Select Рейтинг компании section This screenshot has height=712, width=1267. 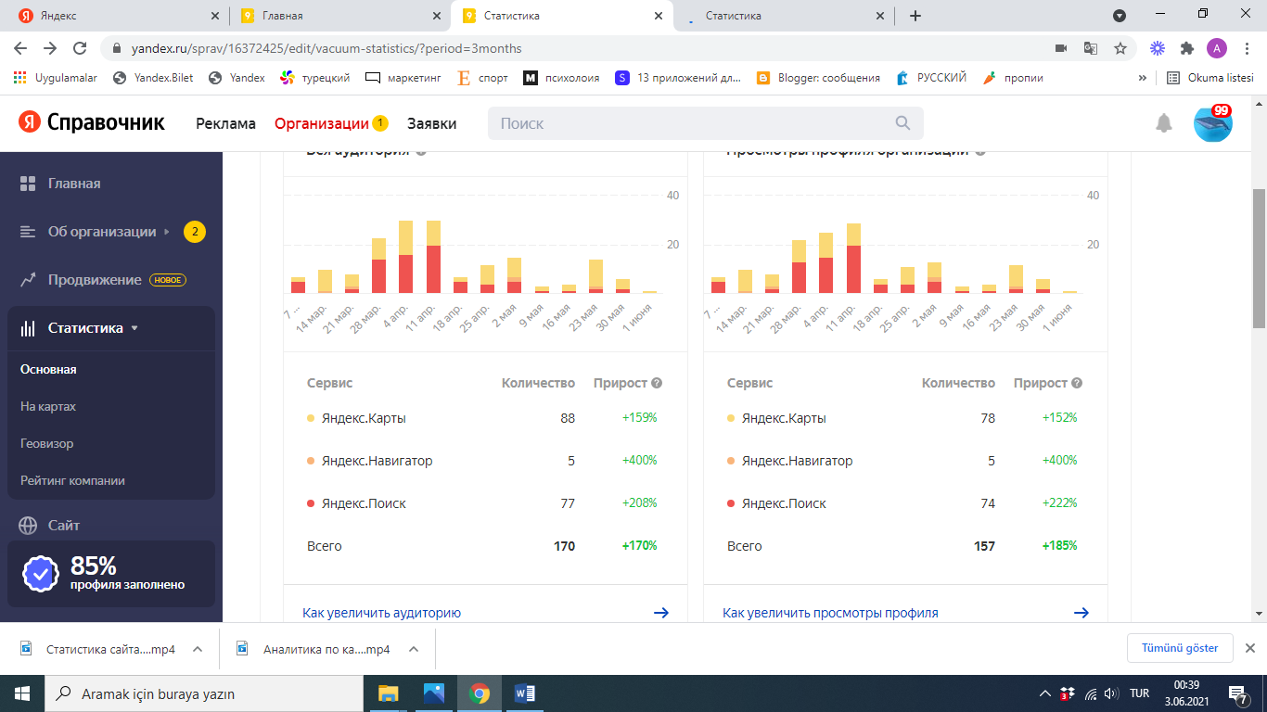coord(72,480)
